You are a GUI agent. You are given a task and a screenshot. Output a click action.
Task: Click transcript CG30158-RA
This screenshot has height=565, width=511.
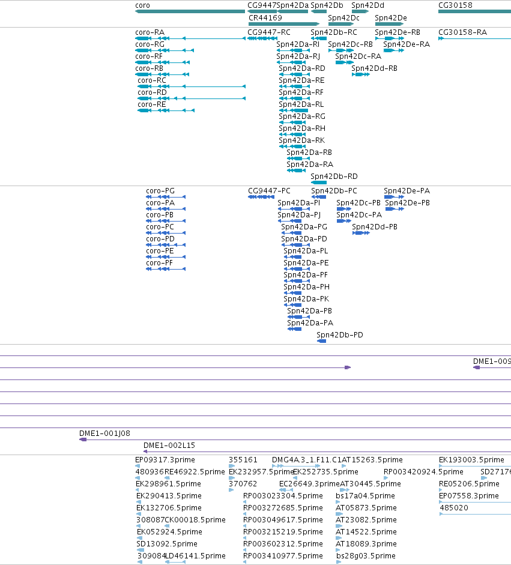pos(474,38)
